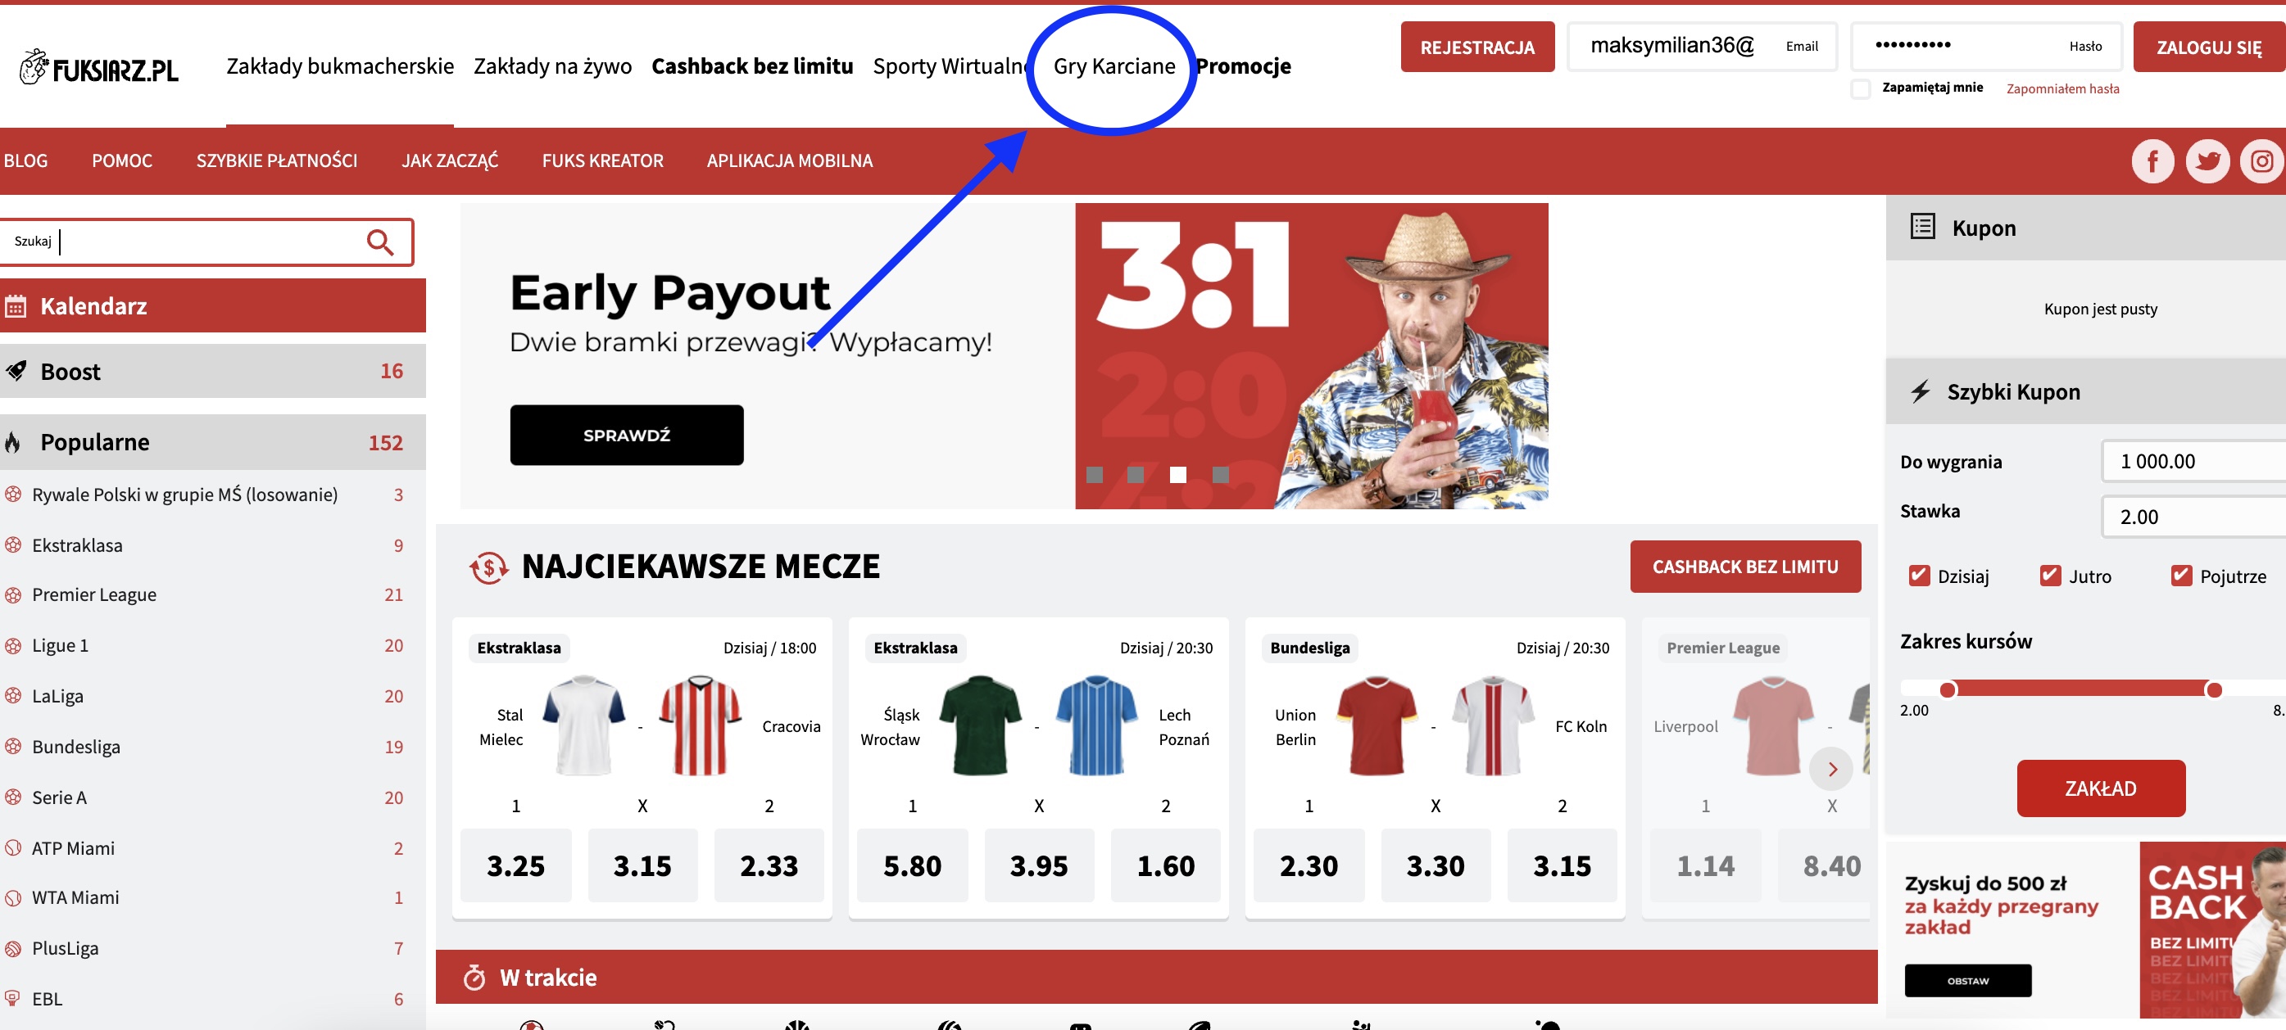Select the first banner carousel dot
Image resolution: width=2286 pixels, height=1030 pixels.
[1094, 475]
